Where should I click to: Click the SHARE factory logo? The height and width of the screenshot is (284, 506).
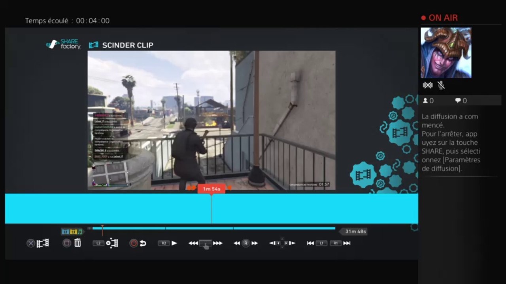coord(63,44)
